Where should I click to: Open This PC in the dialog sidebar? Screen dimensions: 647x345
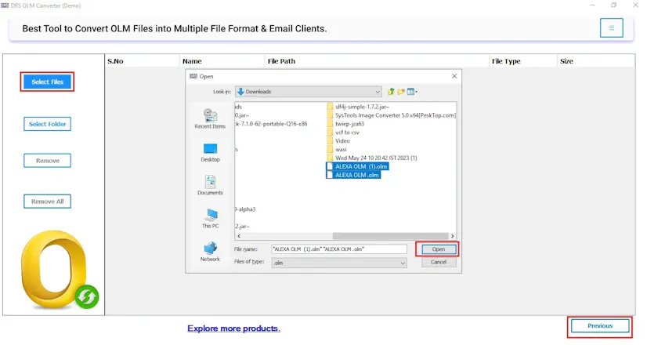tap(210, 219)
